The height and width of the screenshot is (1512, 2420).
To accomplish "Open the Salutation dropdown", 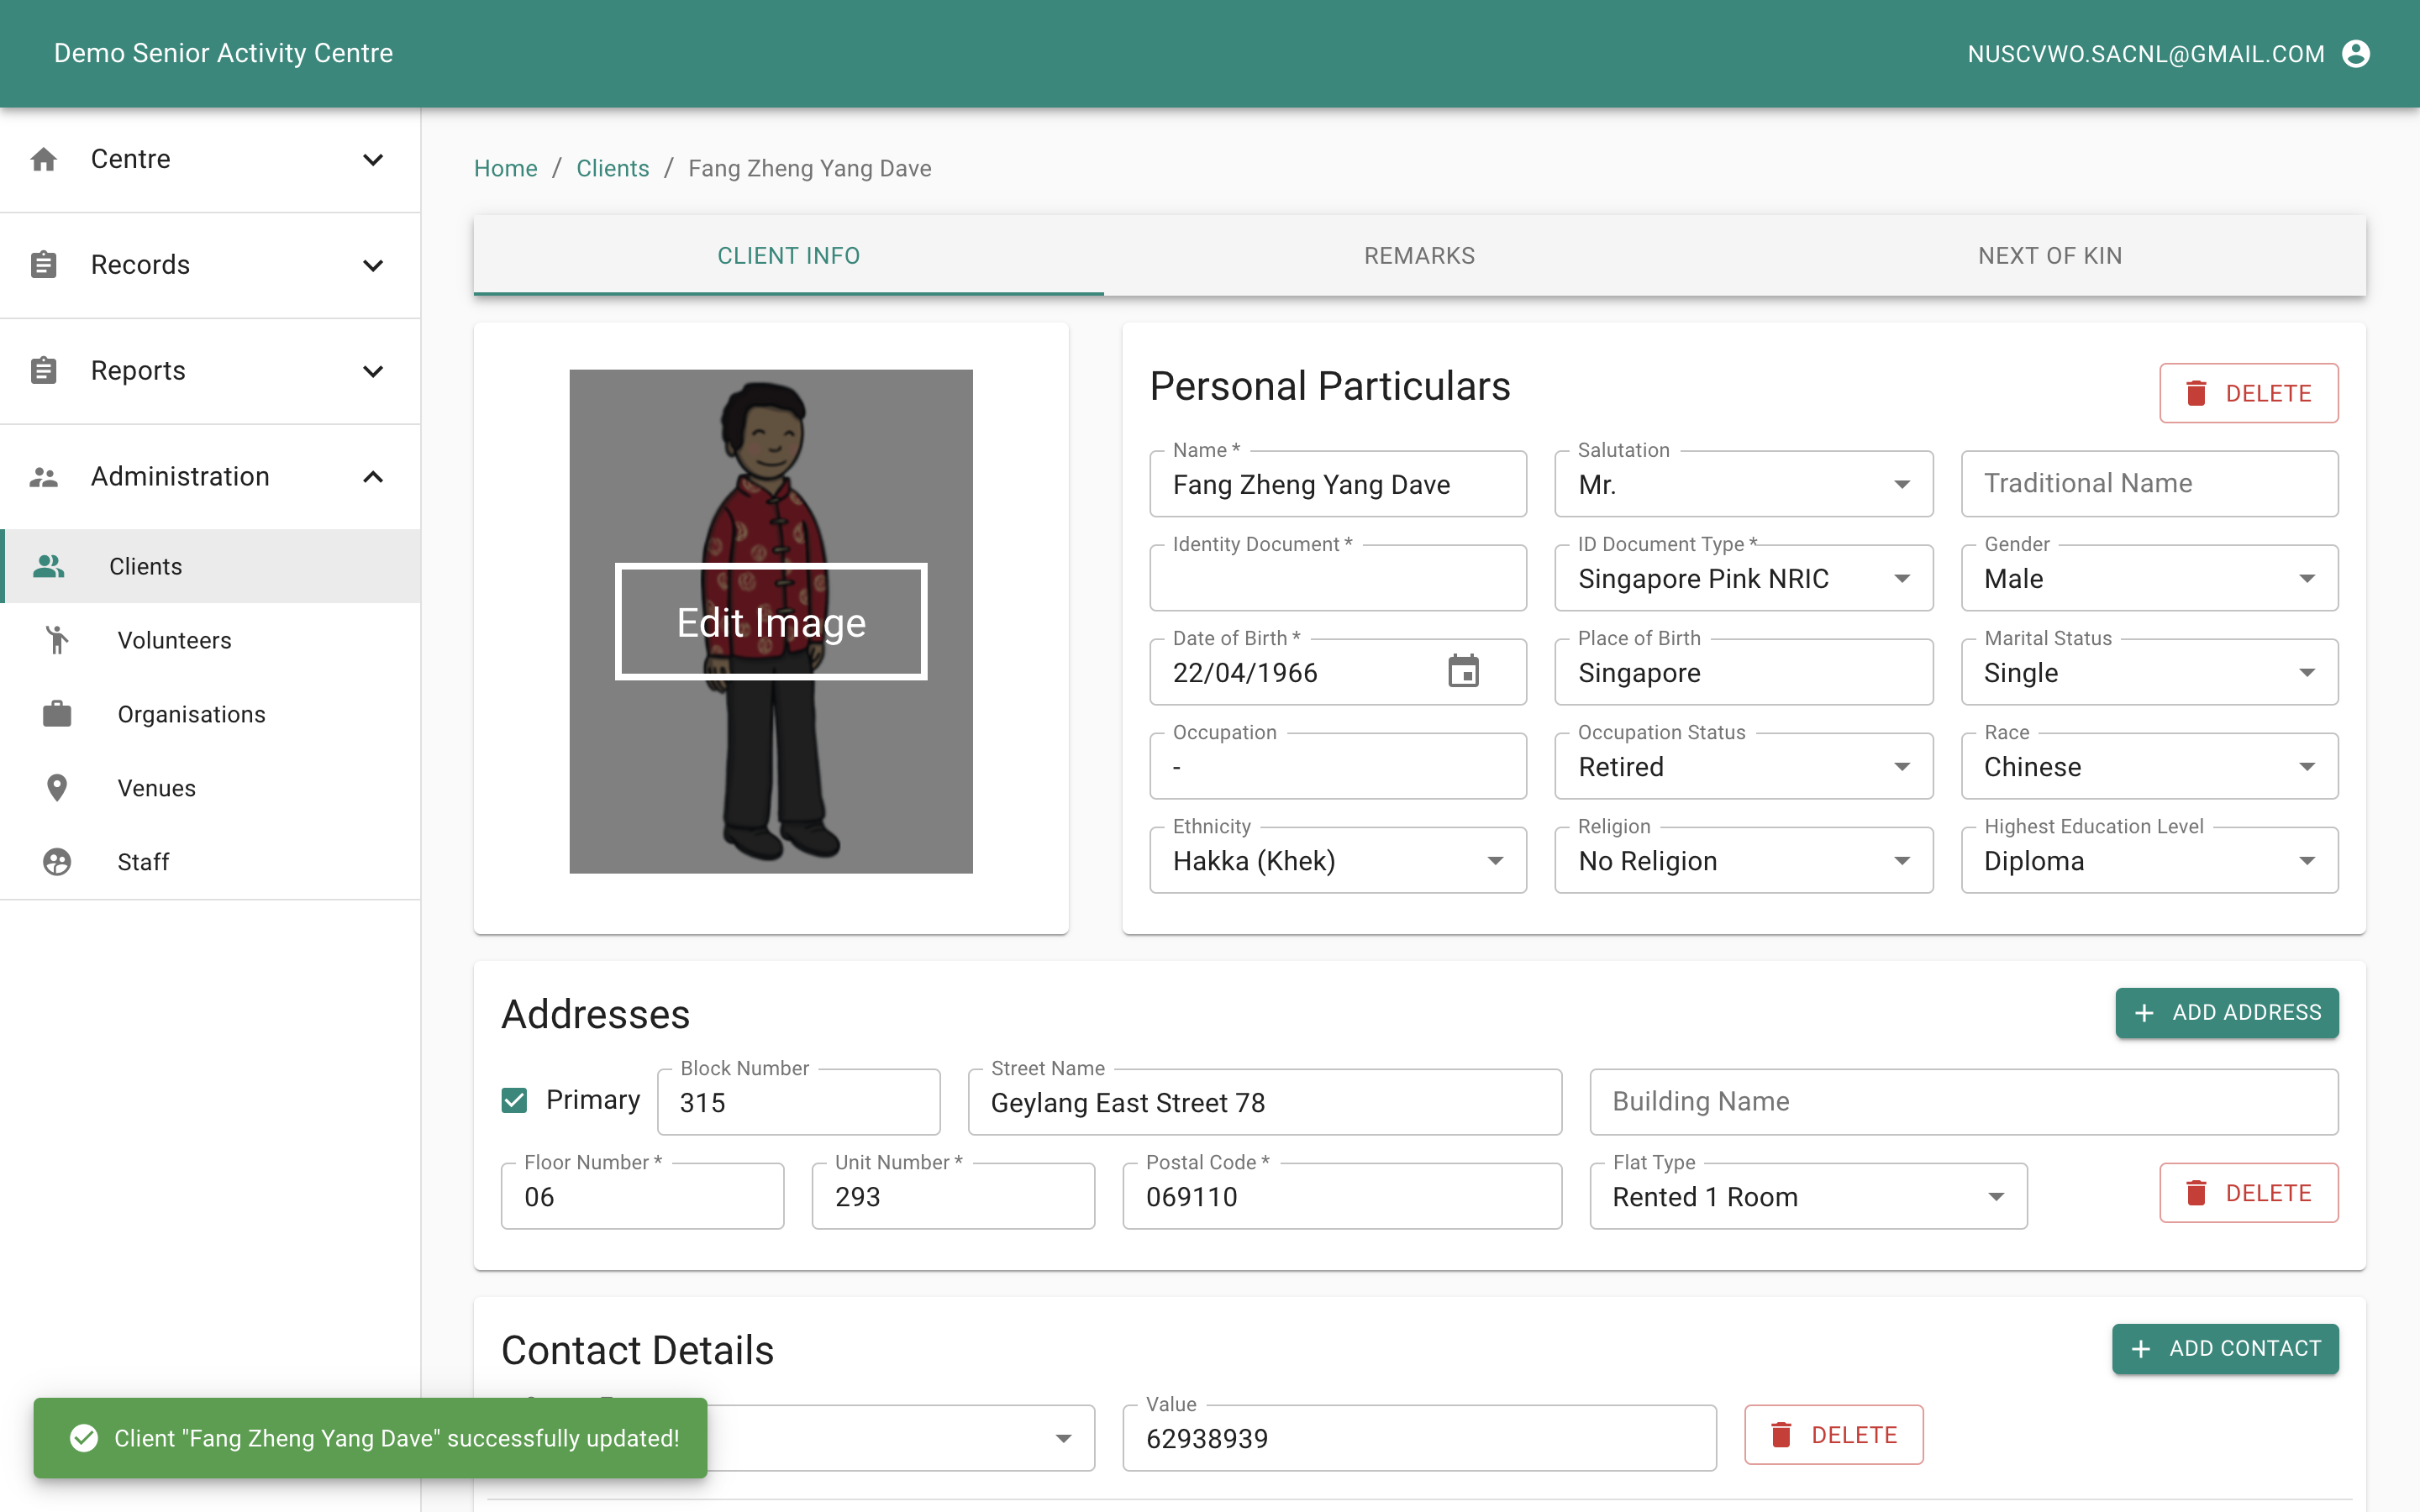I will coord(1743,484).
